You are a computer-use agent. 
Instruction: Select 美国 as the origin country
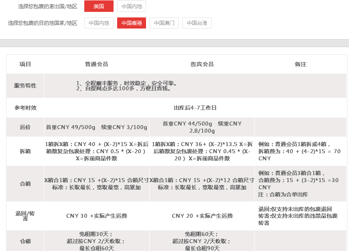(x=99, y=6)
